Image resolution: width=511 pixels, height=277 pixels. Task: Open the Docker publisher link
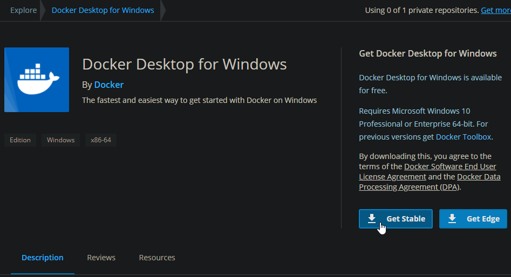pos(109,85)
